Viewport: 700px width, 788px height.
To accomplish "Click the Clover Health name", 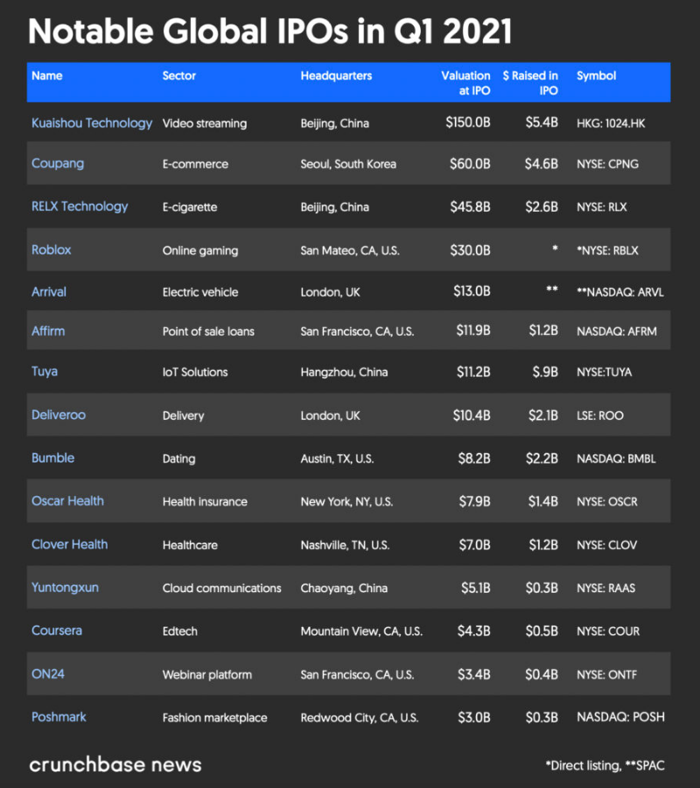I will [x=70, y=544].
